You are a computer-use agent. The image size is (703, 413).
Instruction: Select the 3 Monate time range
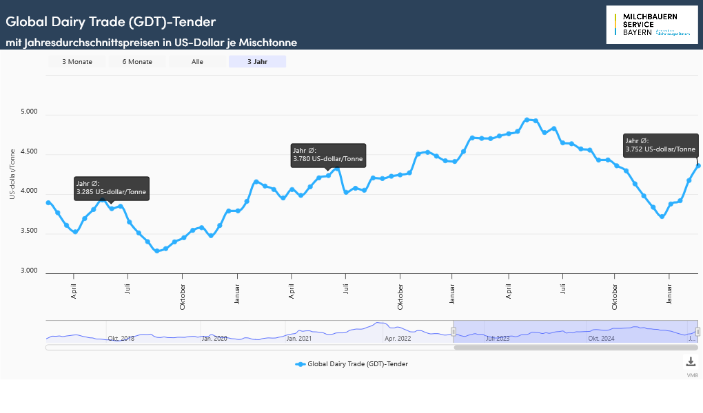pyautogui.click(x=77, y=62)
